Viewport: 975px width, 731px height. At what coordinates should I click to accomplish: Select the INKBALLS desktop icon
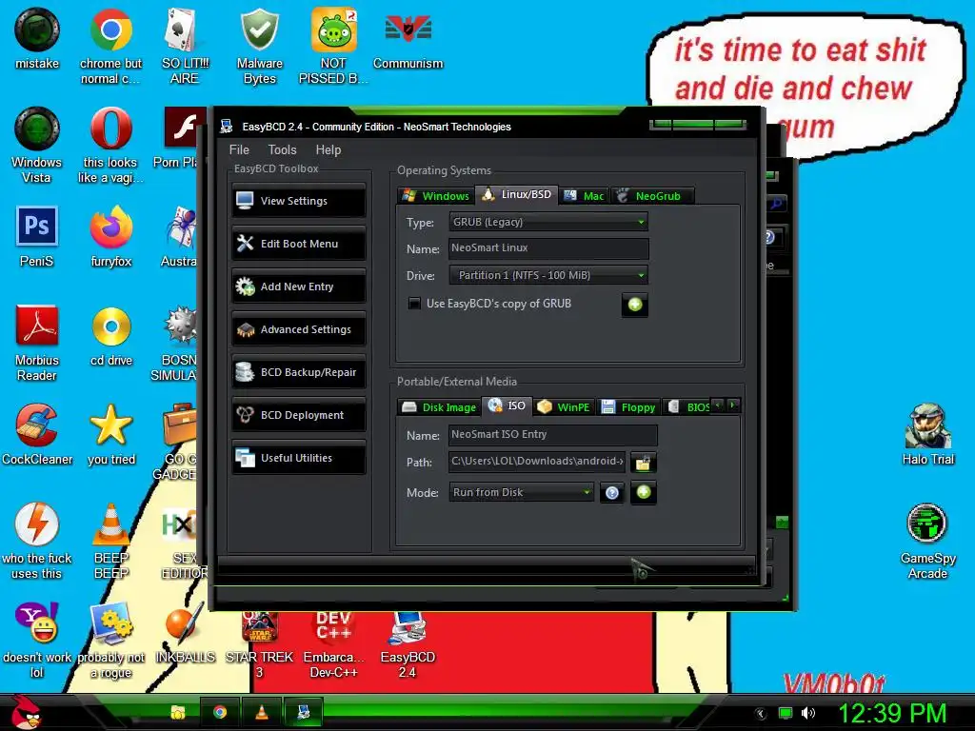(185, 633)
